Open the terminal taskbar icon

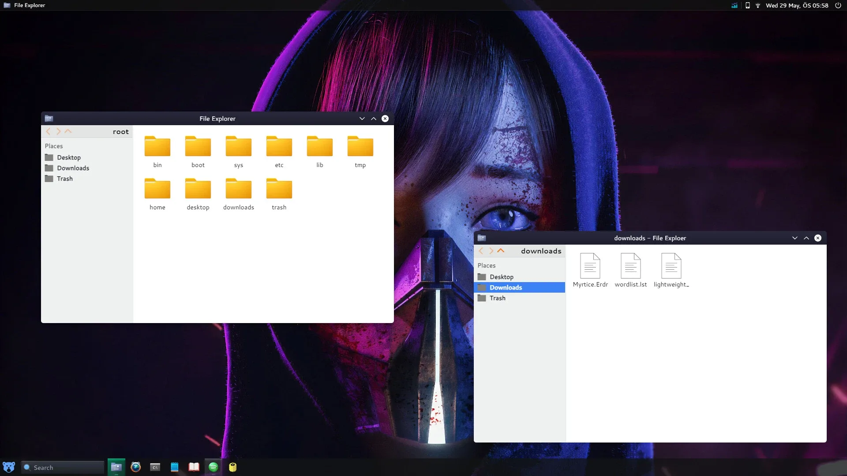[155, 467]
